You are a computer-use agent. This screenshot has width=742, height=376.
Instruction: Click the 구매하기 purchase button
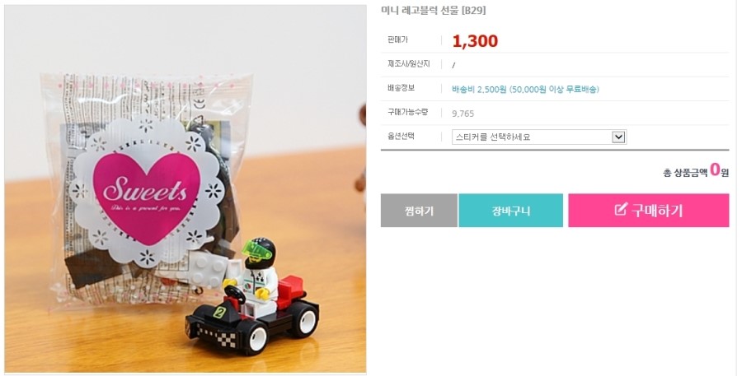coord(648,210)
